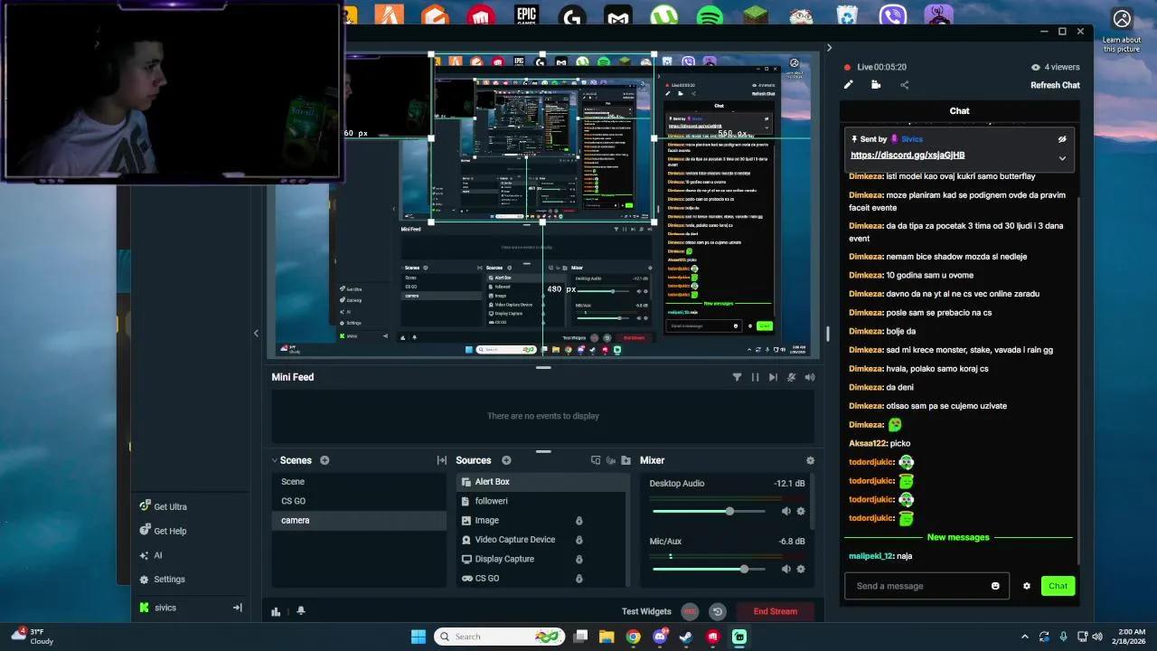Start recording with REC button
1157x651 pixels.
pyautogui.click(x=690, y=611)
